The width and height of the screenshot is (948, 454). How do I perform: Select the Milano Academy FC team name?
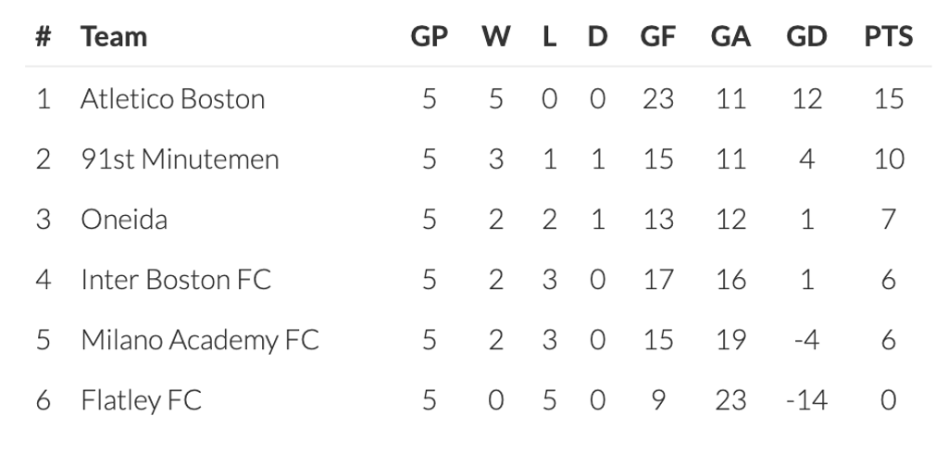click(x=199, y=340)
